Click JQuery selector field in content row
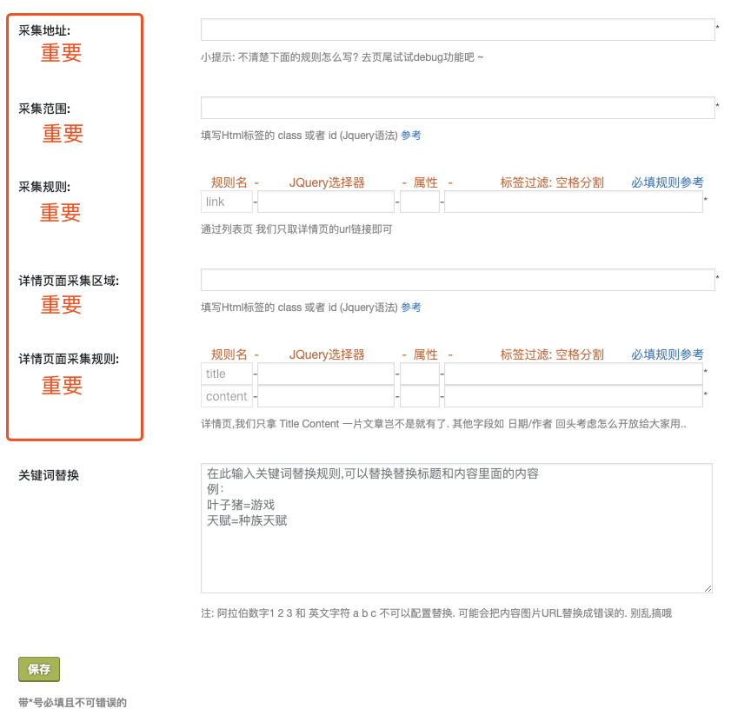 click(326, 396)
